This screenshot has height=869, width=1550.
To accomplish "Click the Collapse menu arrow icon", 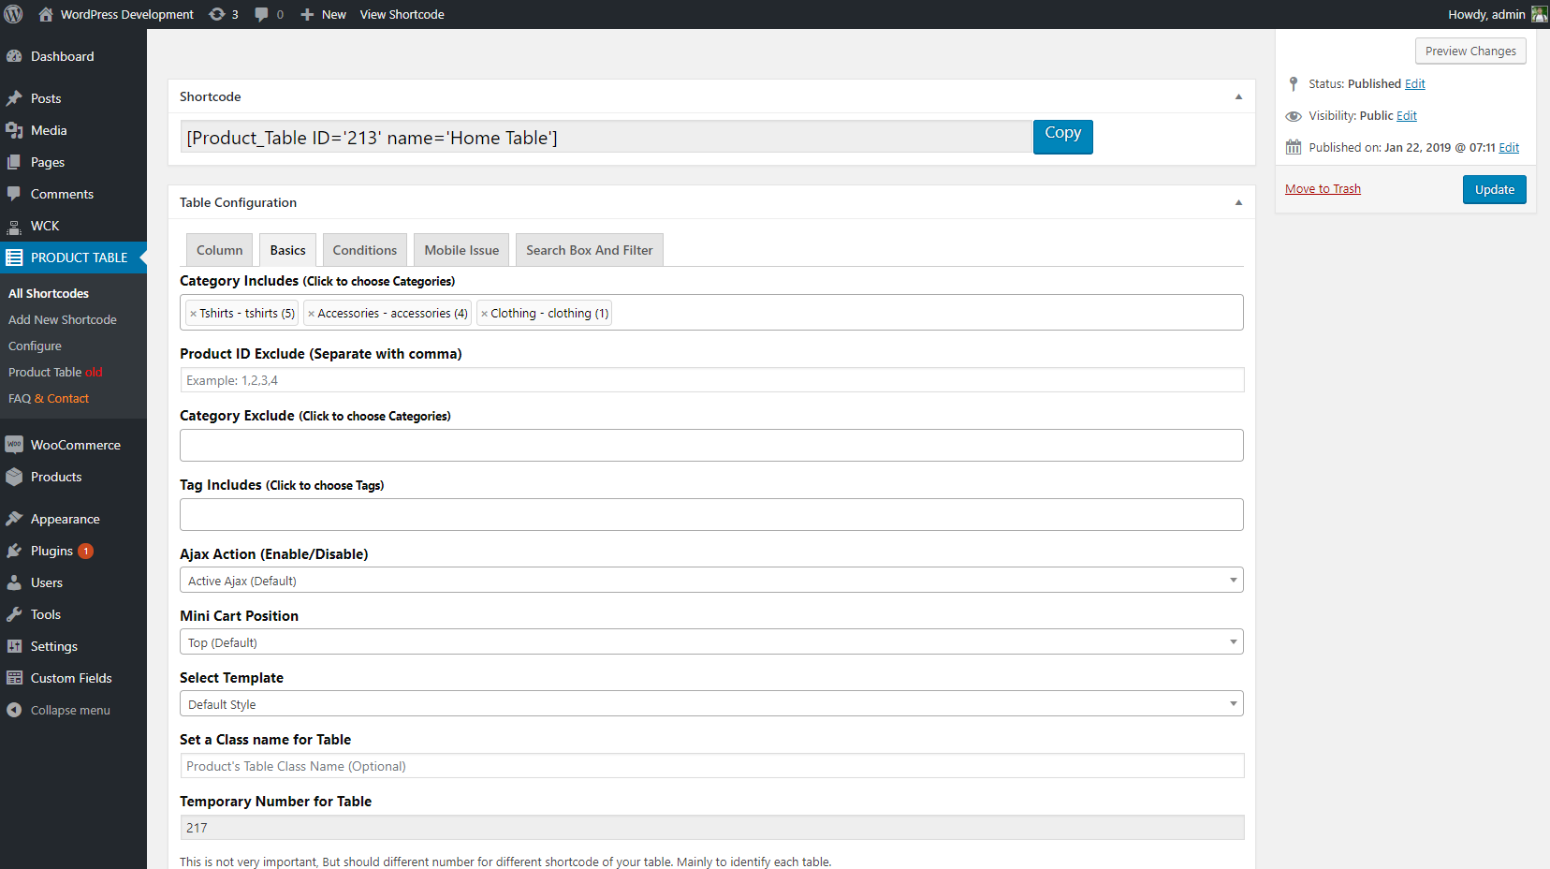I will click(14, 710).
